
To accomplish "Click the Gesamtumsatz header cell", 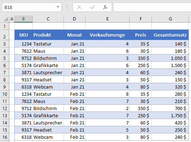I will [x=170, y=35].
